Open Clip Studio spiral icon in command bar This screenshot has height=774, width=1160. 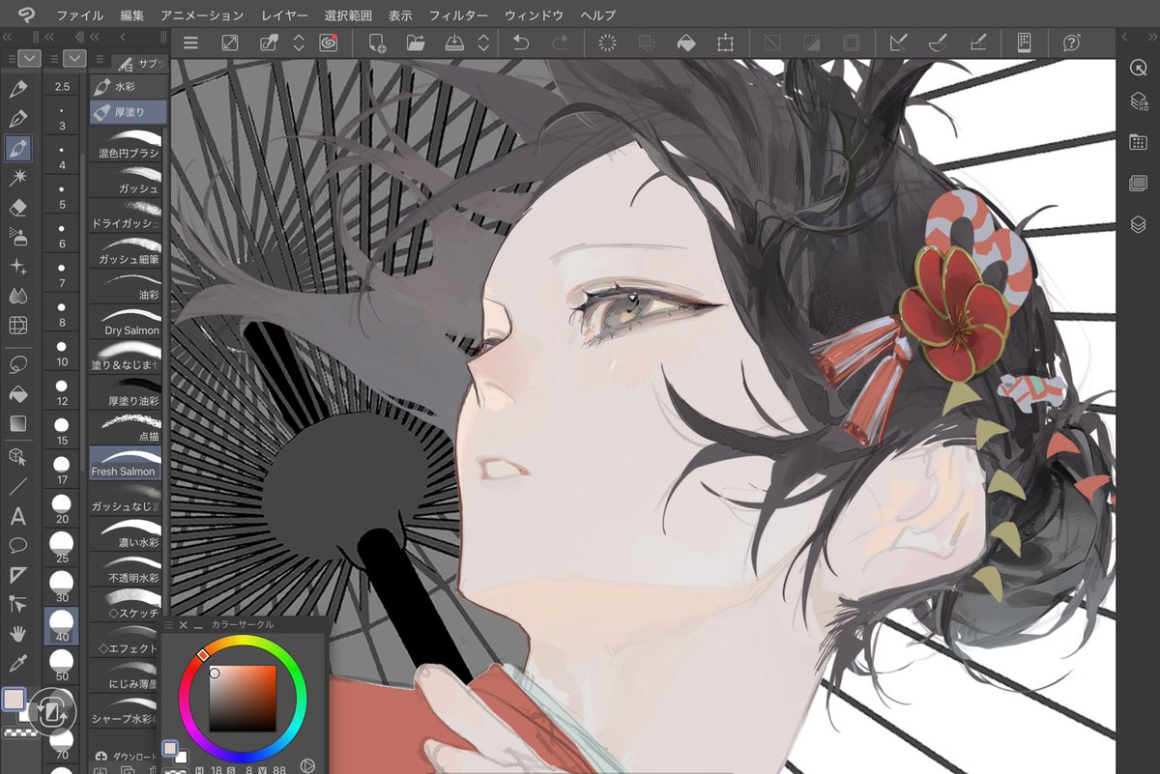coord(328,43)
